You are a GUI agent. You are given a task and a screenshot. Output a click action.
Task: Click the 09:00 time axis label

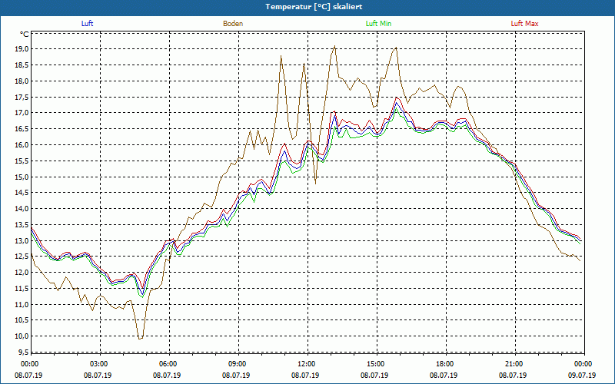pyautogui.click(x=236, y=364)
